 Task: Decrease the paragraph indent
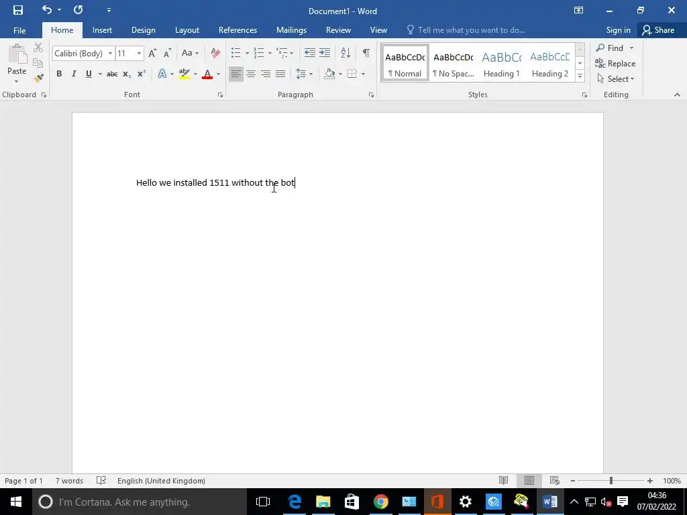310,53
